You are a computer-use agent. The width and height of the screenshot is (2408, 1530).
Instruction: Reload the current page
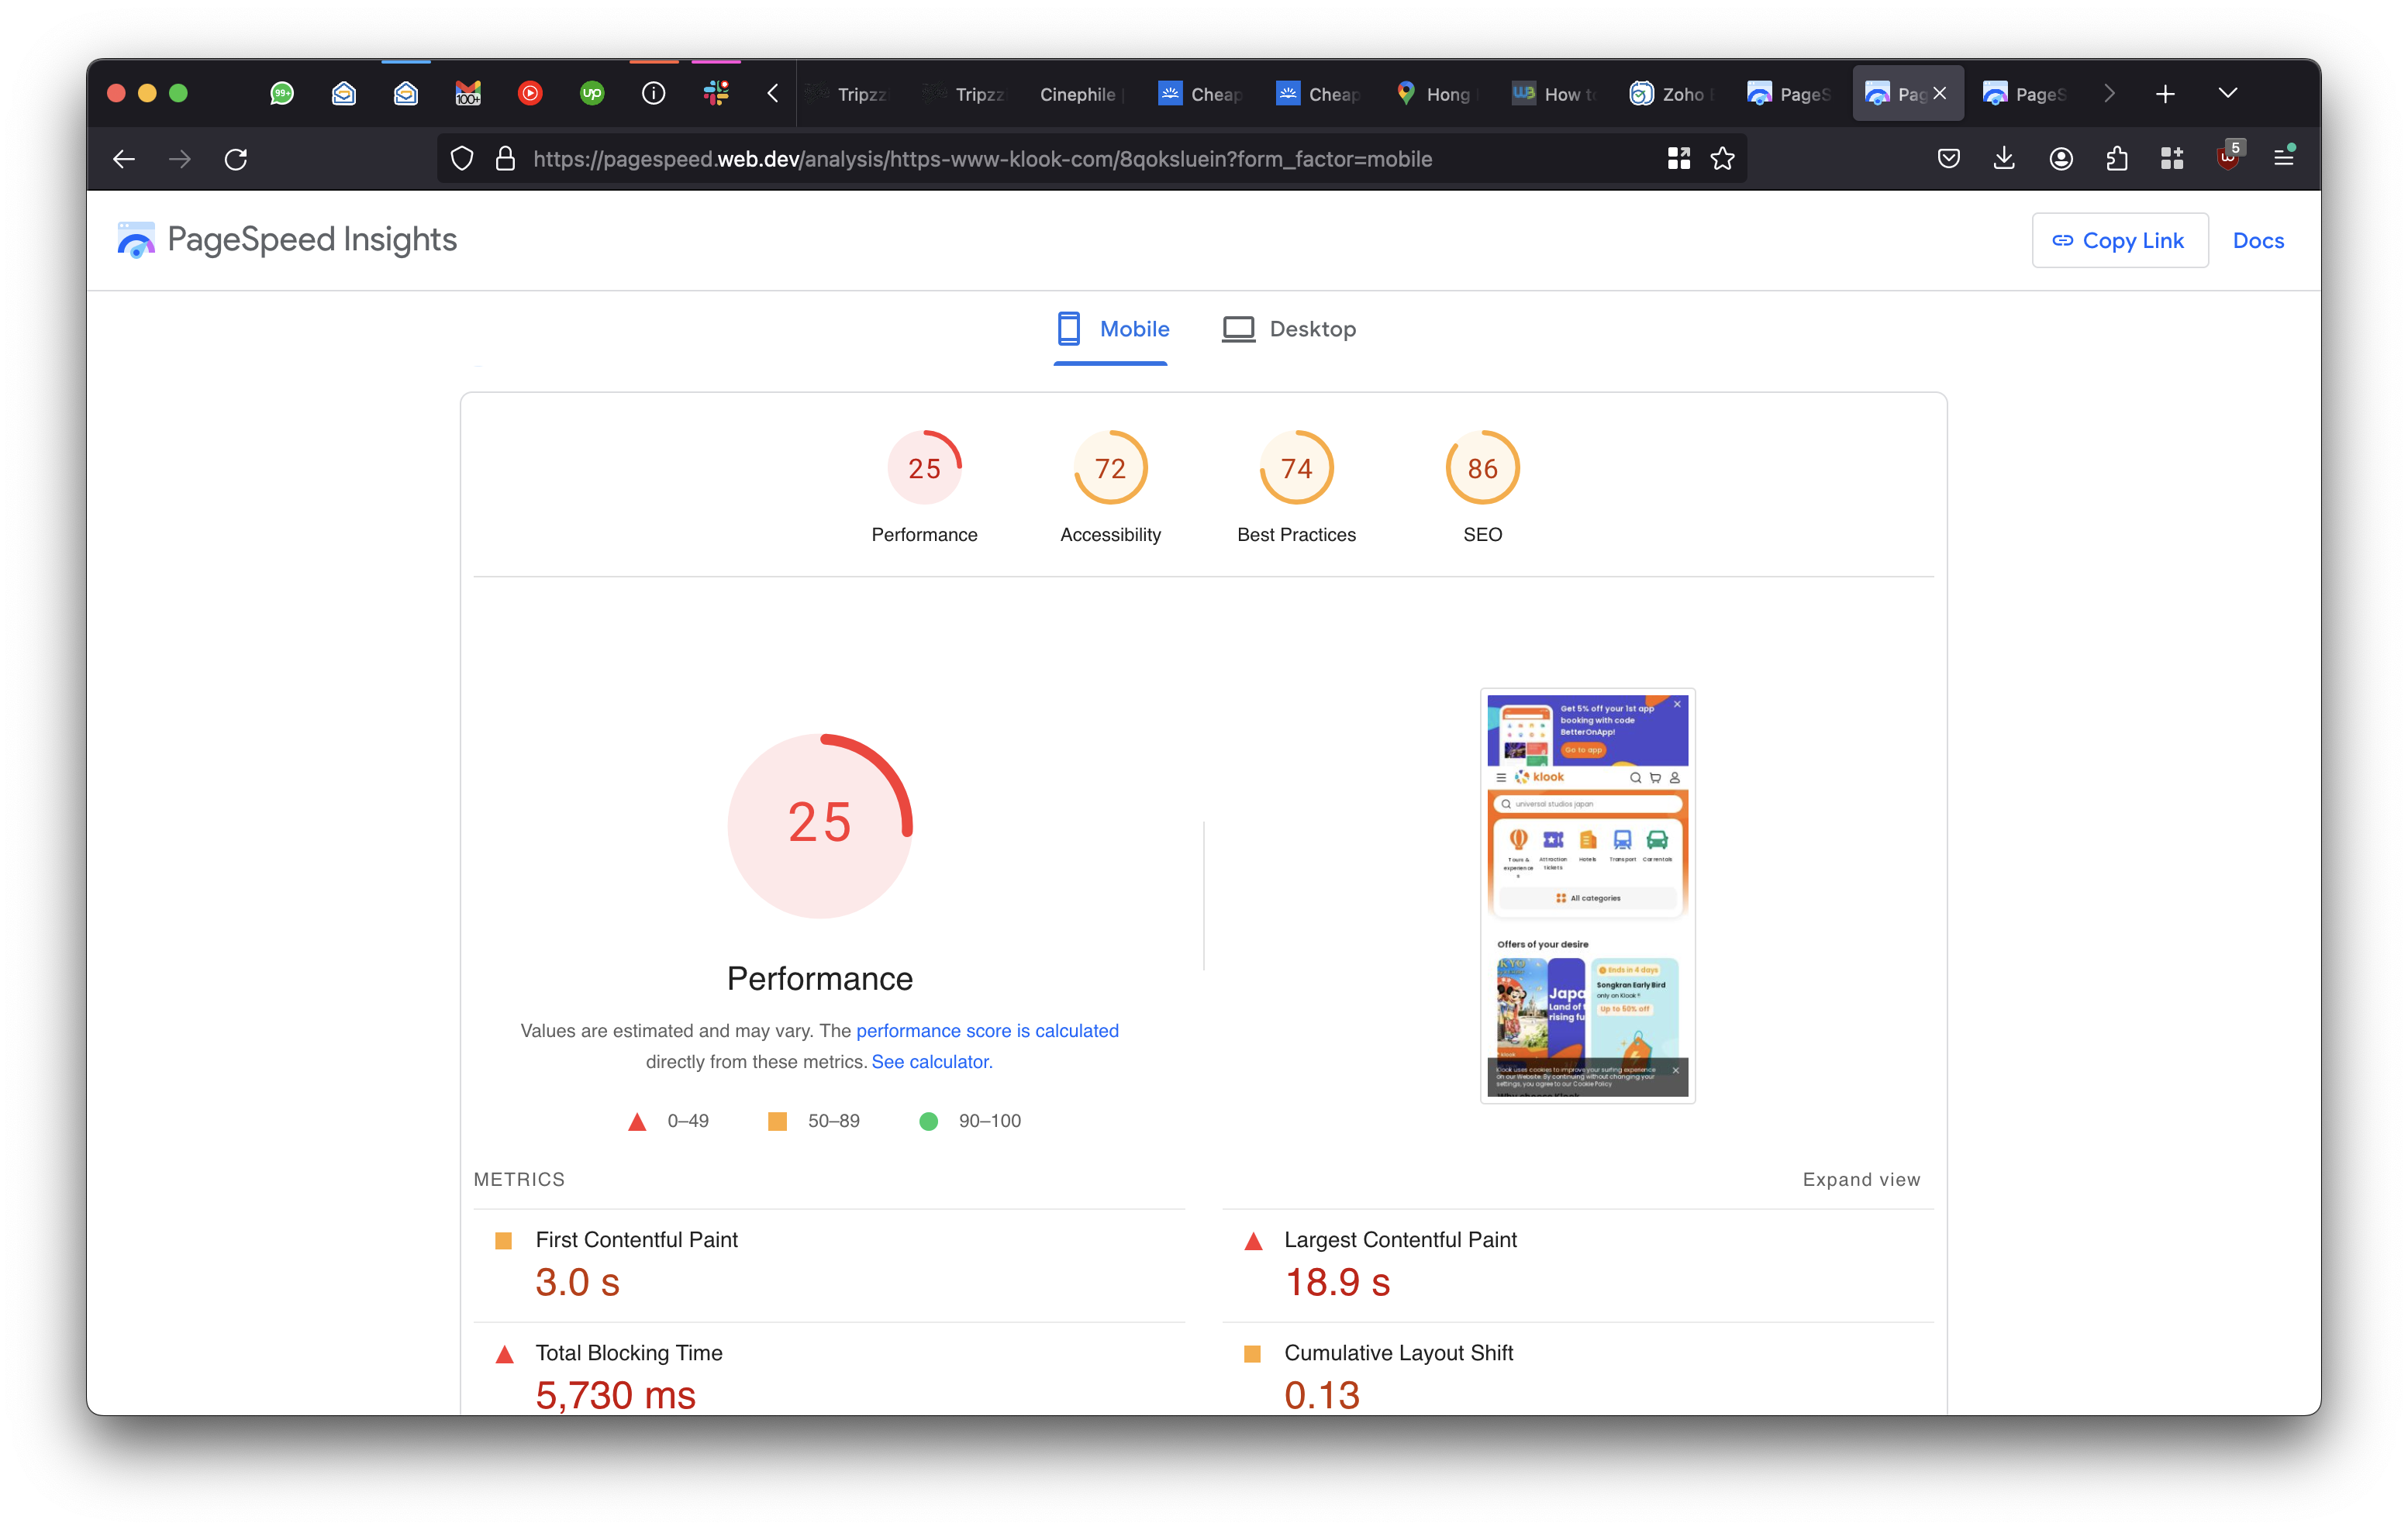point(236,159)
